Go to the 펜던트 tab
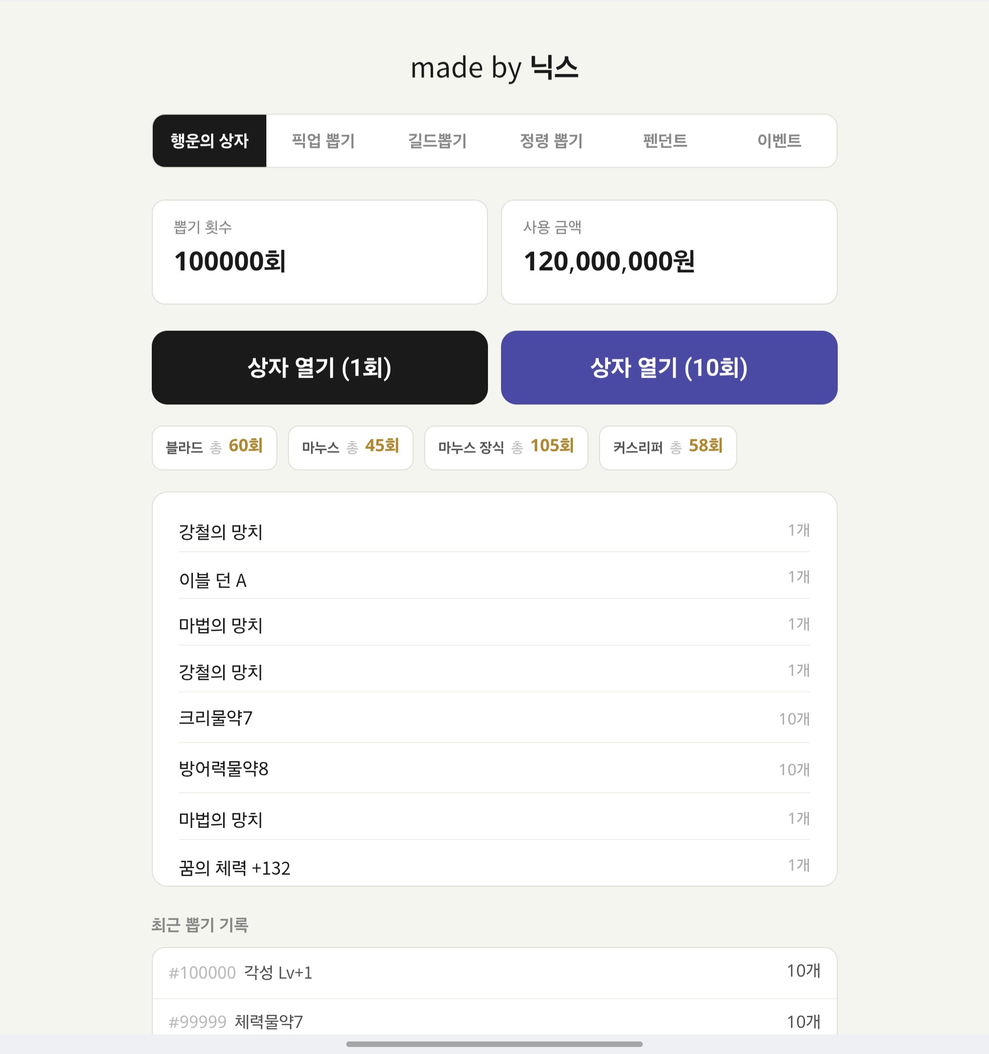This screenshot has width=989, height=1054. point(665,141)
